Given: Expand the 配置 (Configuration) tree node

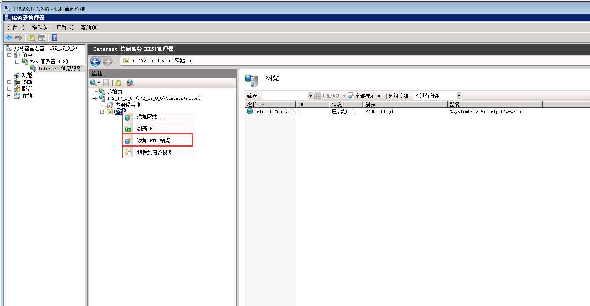Looking at the screenshot, I should pos(9,89).
